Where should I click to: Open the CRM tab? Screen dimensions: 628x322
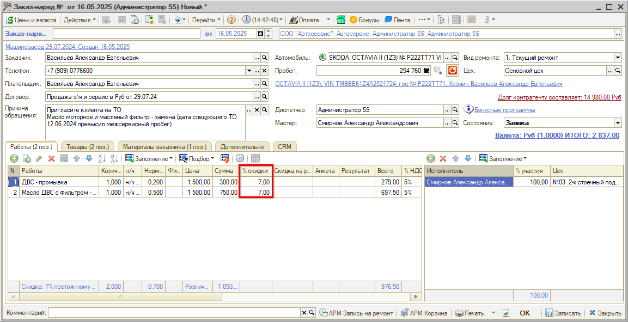coord(284,146)
